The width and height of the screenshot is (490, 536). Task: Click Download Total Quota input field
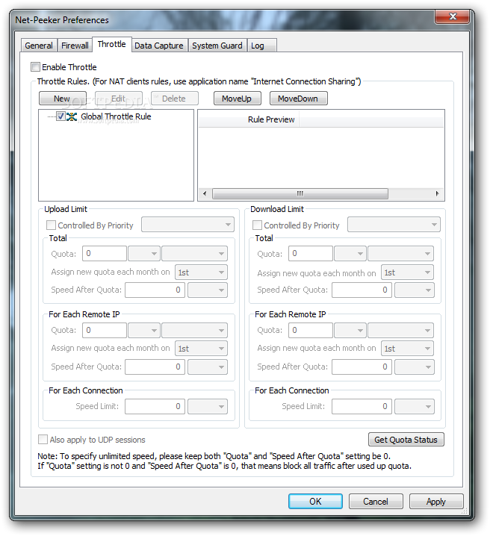[x=311, y=254]
